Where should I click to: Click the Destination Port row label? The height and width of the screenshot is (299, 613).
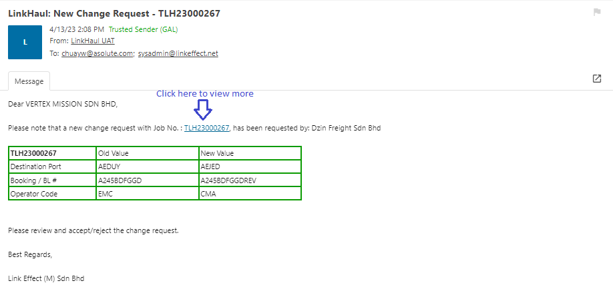click(35, 166)
